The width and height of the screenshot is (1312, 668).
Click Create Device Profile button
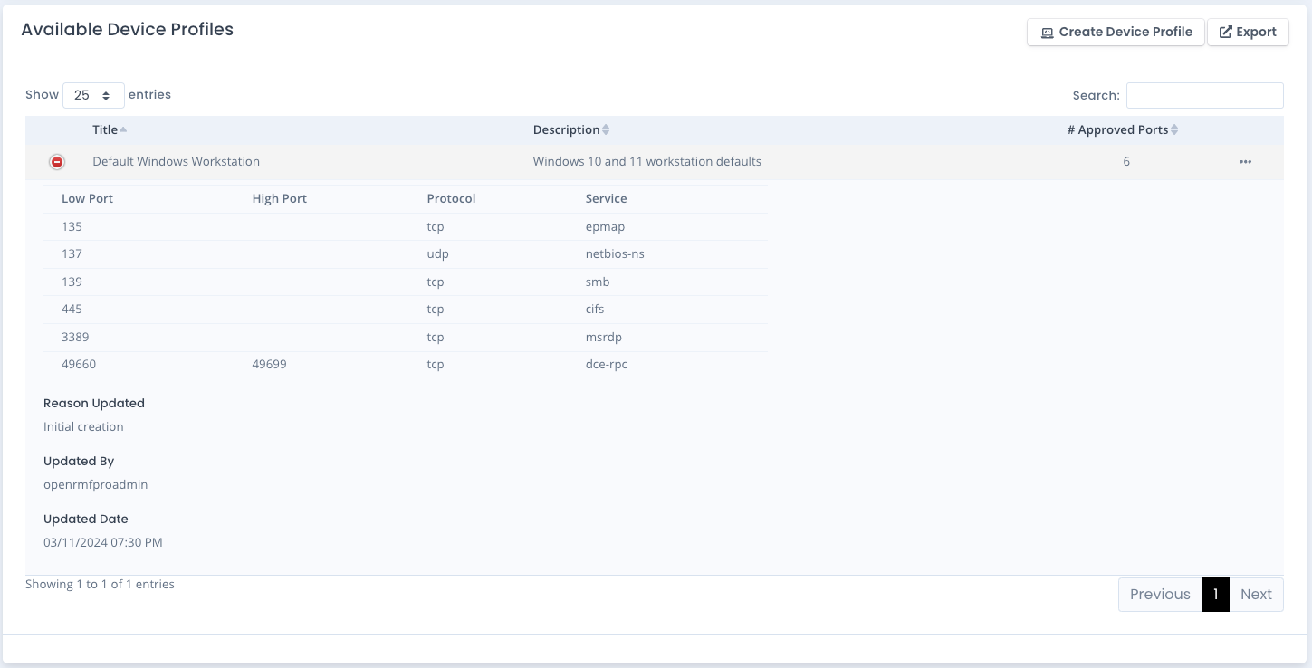click(1116, 32)
